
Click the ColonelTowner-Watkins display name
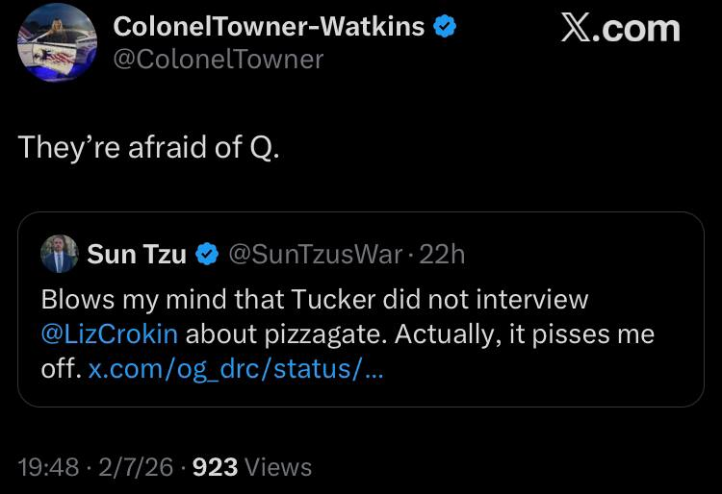click(269, 27)
